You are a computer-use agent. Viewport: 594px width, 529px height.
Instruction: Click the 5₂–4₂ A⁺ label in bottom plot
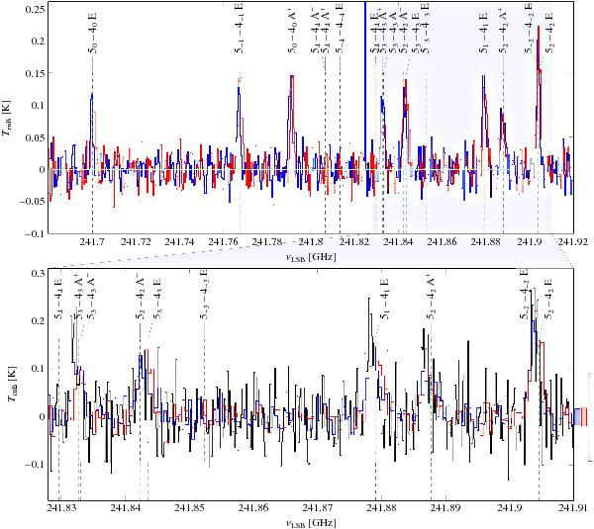[432, 299]
